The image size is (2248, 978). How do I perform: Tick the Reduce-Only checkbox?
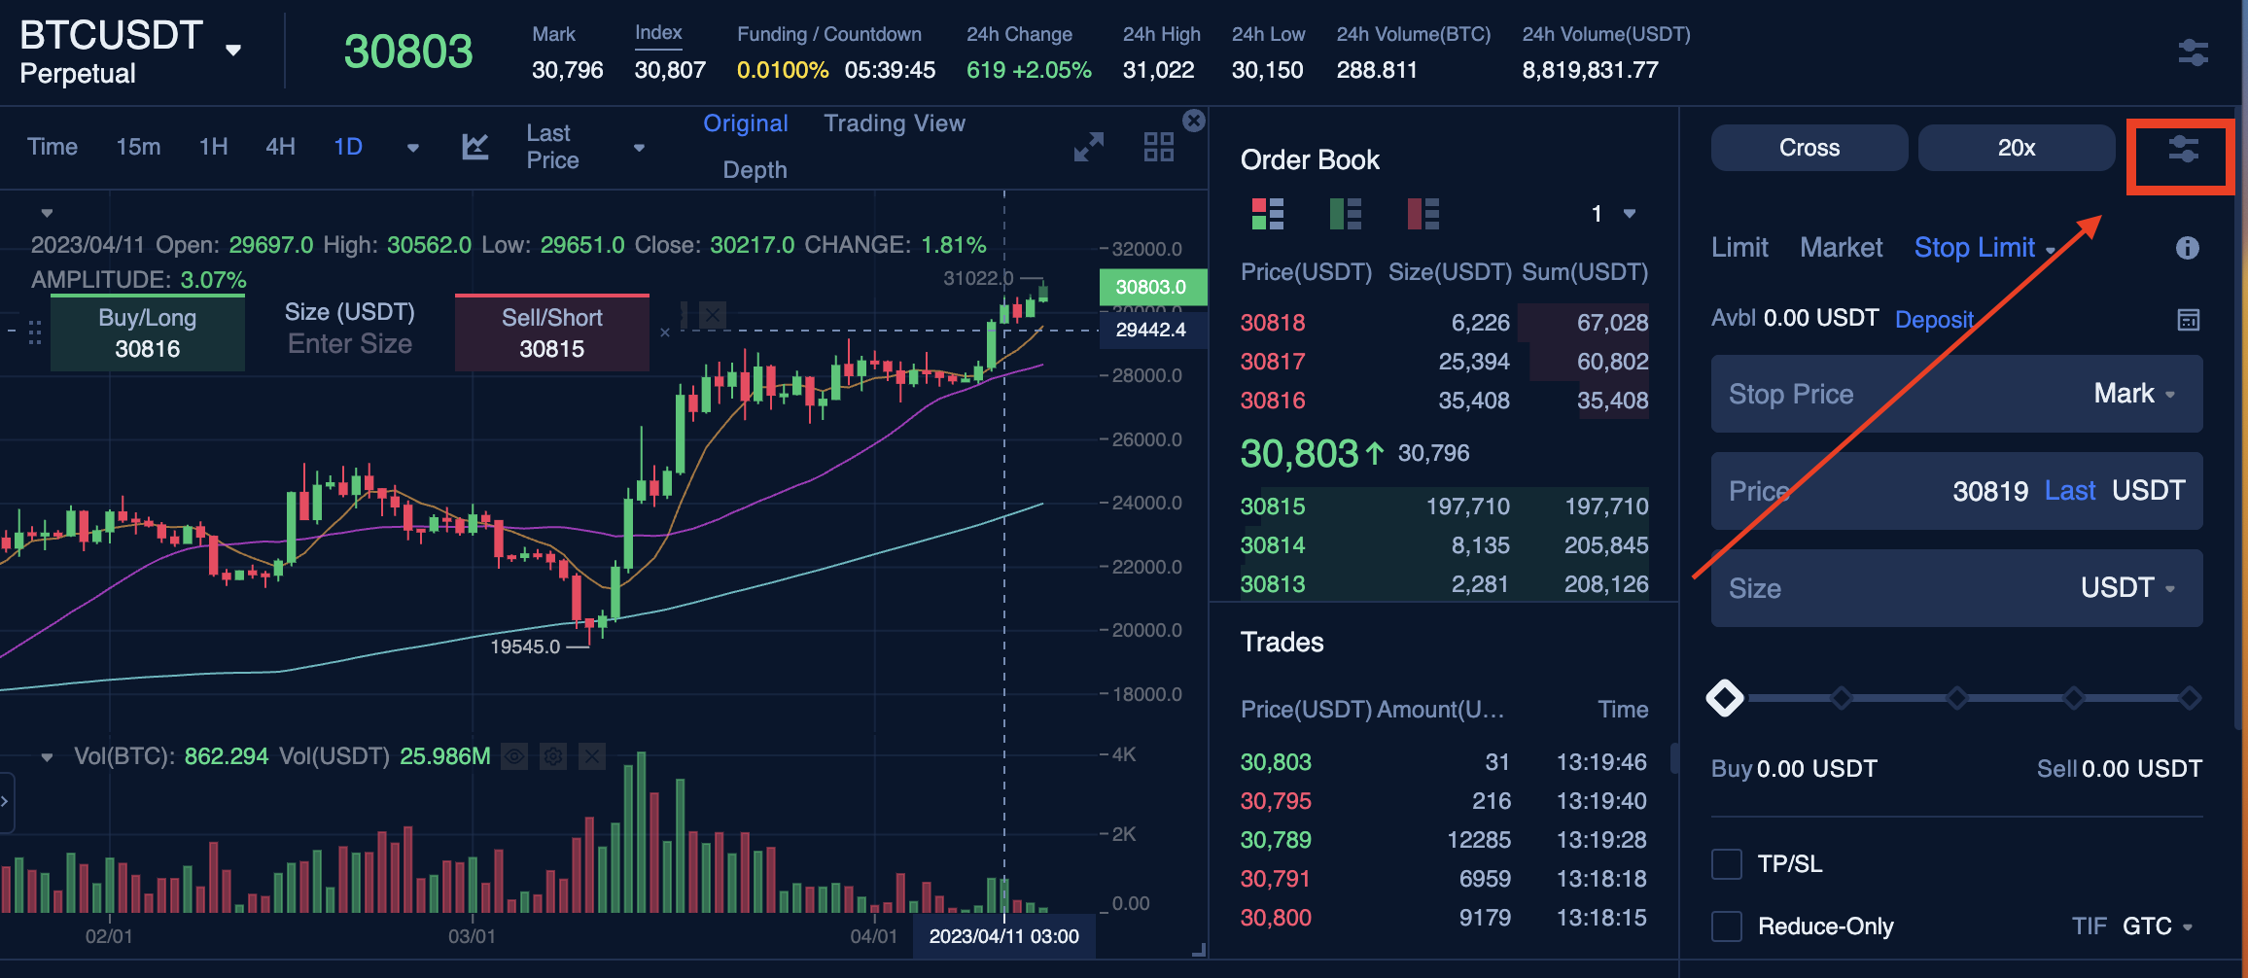[1727, 926]
